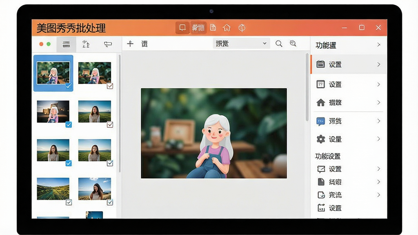Switch to the list view tab icon

tap(67, 44)
